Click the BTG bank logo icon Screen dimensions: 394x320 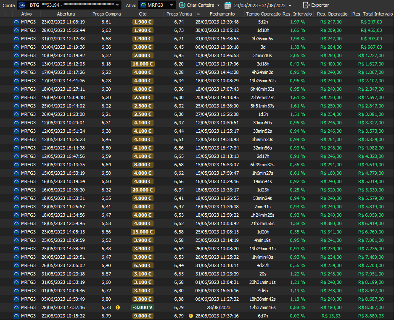coord(22,5)
